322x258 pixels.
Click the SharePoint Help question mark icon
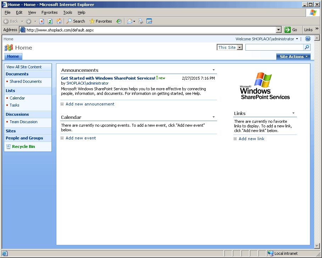(307, 39)
